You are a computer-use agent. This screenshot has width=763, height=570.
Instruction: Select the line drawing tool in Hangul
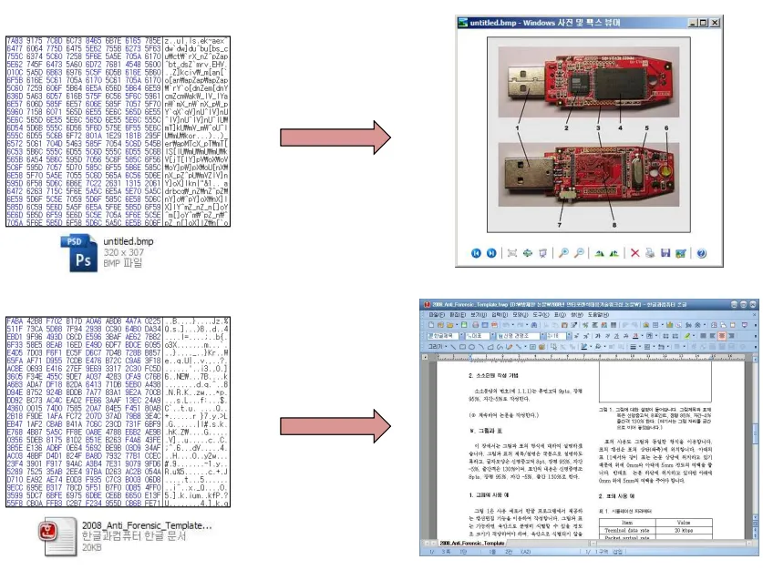[453, 347]
